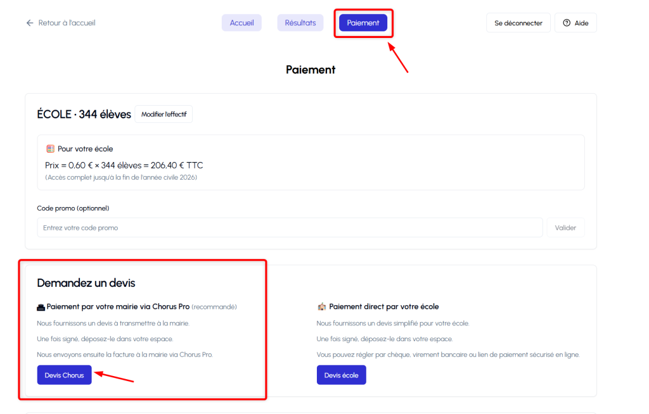Image resolution: width=649 pixels, height=414 pixels.
Task: Request a quote with Devis Chorus
Action: pos(64,375)
